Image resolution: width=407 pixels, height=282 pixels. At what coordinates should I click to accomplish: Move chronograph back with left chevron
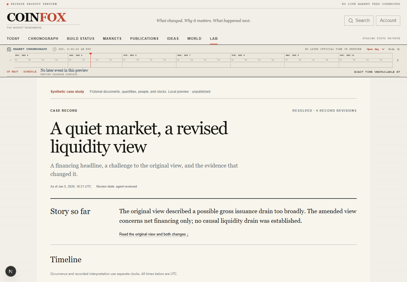[11, 60]
